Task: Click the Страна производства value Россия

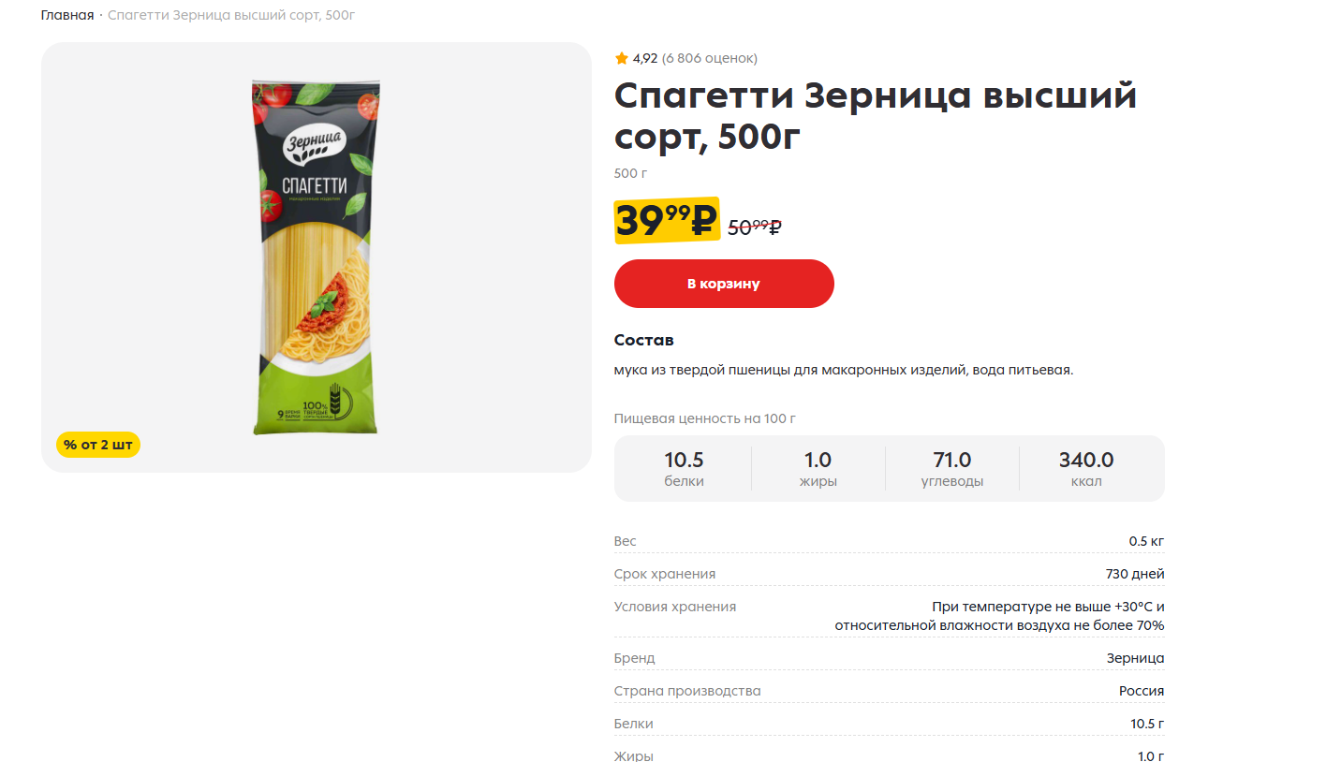Action: pos(1142,691)
